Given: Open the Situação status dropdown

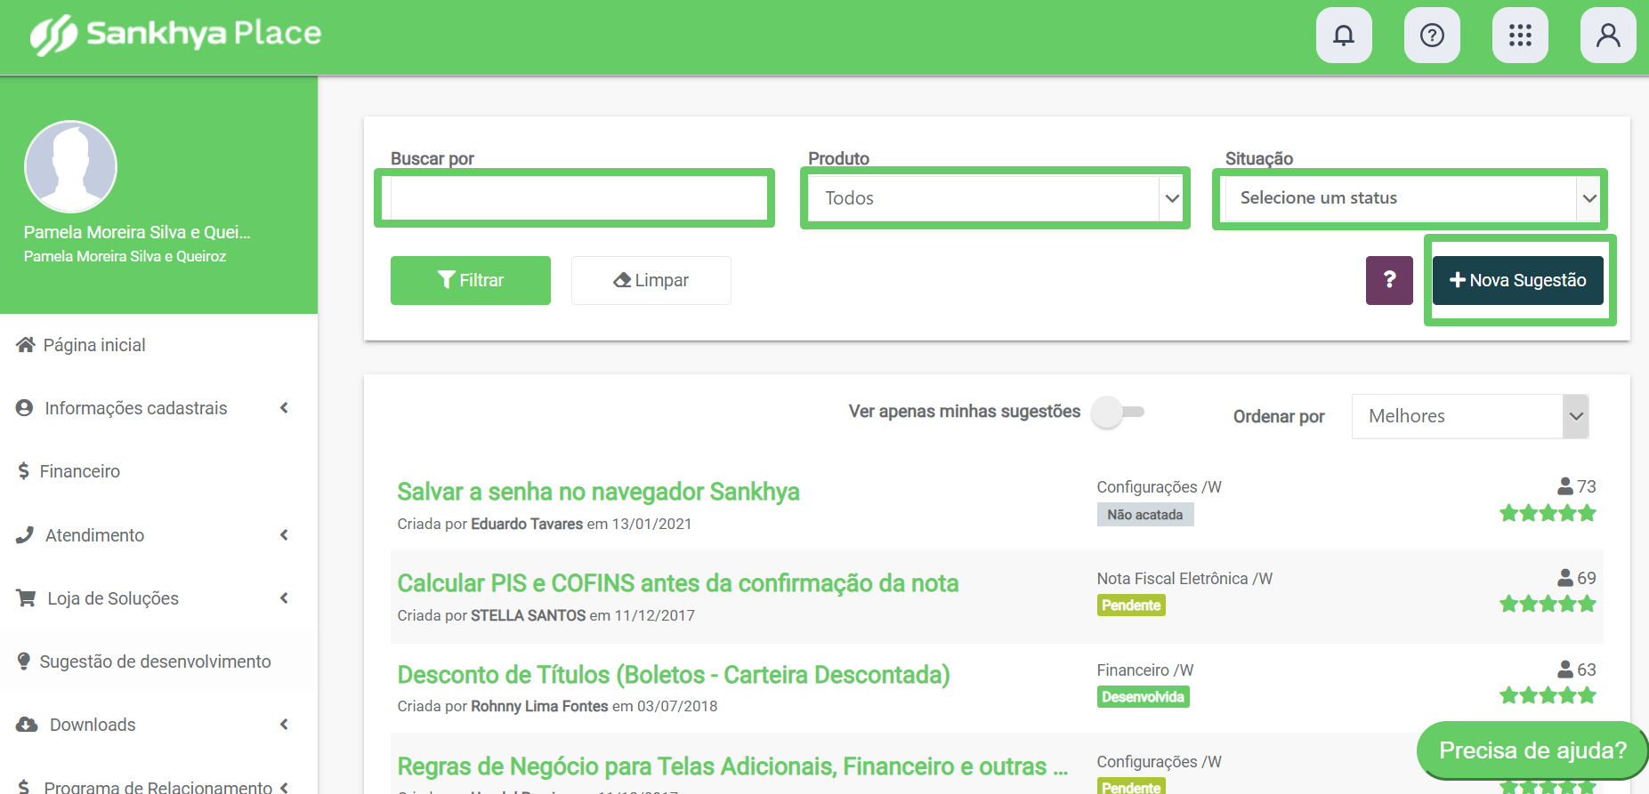Looking at the screenshot, I should click(x=1411, y=198).
